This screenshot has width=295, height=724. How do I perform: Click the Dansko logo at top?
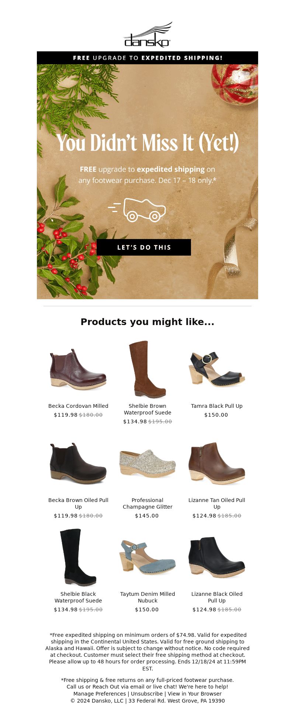tap(147, 35)
